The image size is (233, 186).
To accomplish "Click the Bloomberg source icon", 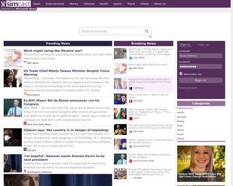I will pyautogui.click(x=25, y=94).
